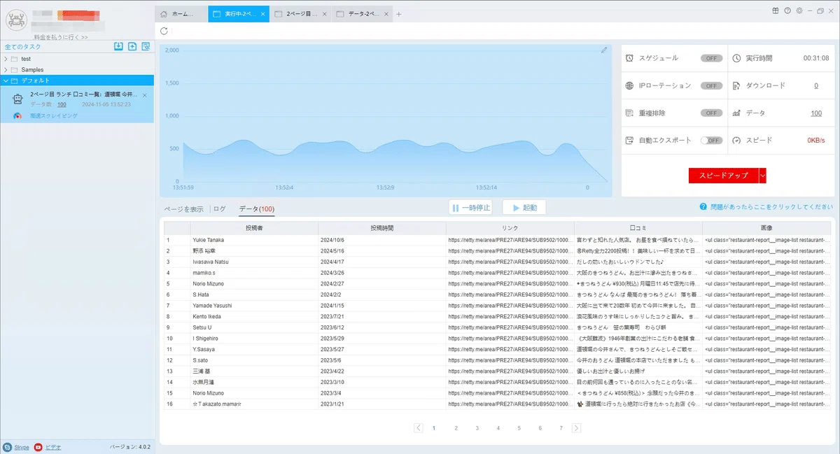
Task: Click the pencil edit icon on chart
Action: click(x=604, y=50)
